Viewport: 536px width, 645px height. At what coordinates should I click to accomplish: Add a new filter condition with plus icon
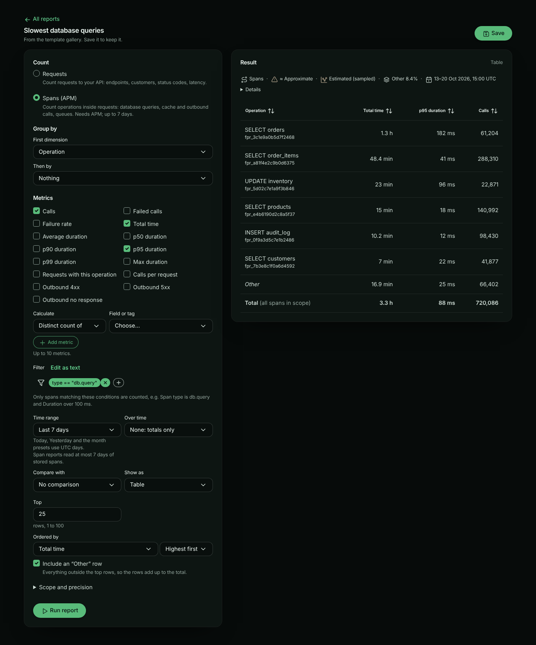[x=118, y=383]
